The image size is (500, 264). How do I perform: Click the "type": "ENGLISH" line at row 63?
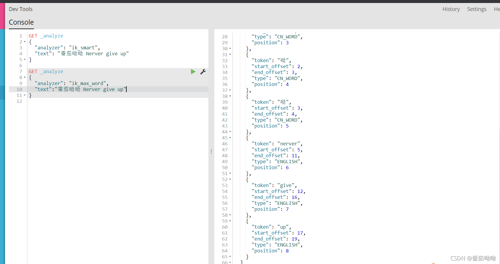tap(277, 245)
